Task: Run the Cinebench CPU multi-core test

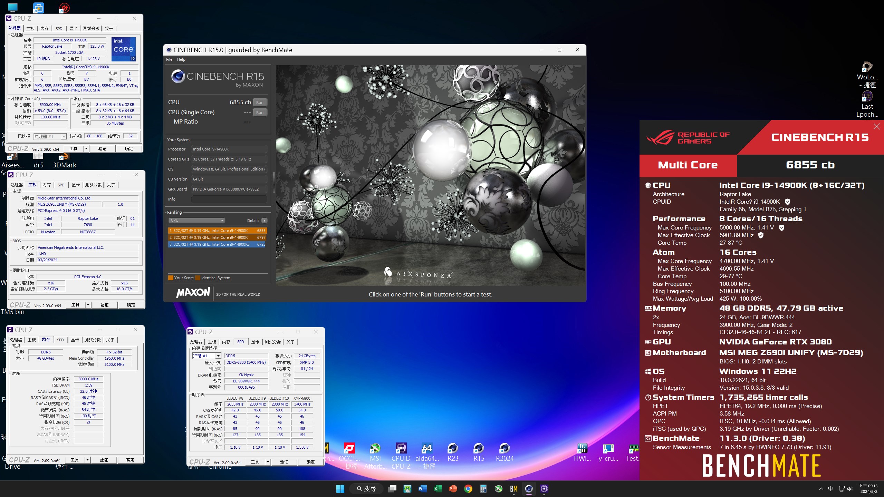Action: [x=260, y=102]
